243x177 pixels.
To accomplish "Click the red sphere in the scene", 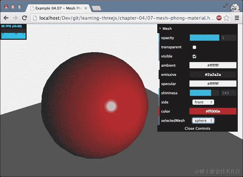I will click(95, 105).
